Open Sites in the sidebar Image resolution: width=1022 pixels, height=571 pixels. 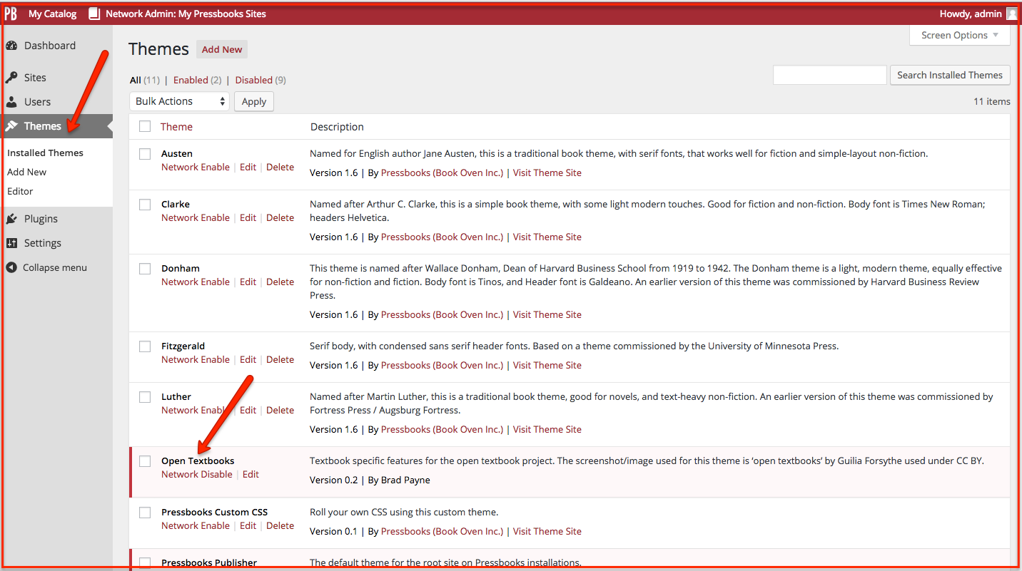(x=35, y=78)
